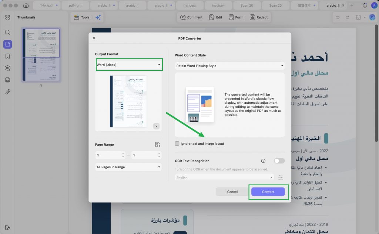Expand the save options chevron

(365, 17)
